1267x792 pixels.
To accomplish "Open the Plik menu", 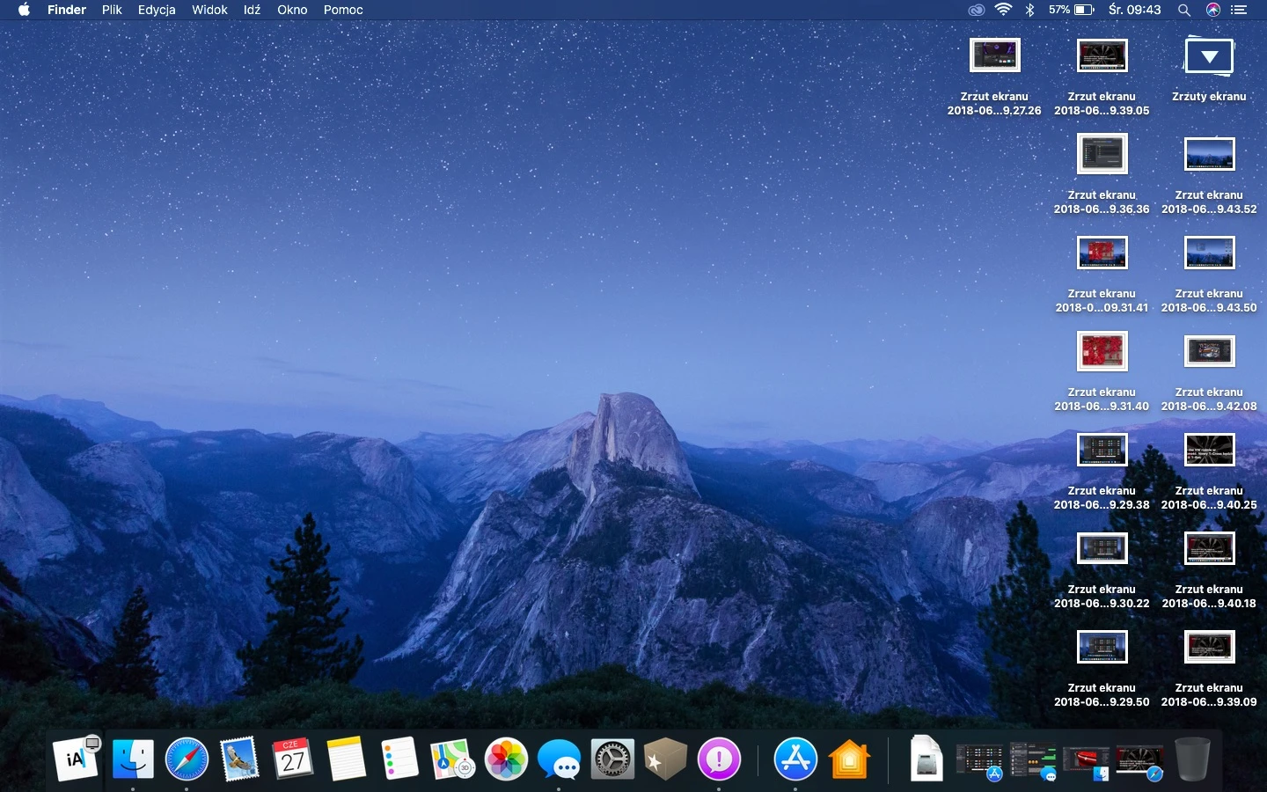I will [x=112, y=10].
